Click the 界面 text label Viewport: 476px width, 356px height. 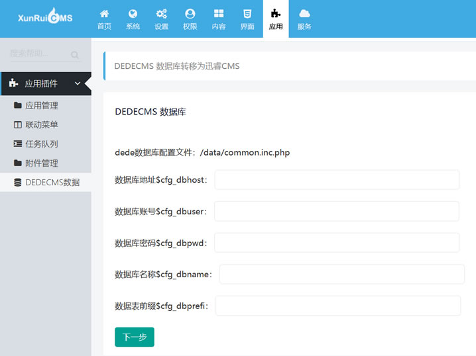pyautogui.click(x=247, y=26)
